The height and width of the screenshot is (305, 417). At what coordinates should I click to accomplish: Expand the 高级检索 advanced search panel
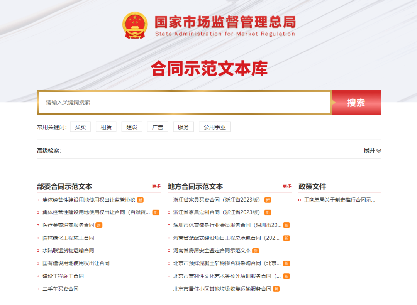pos(372,150)
